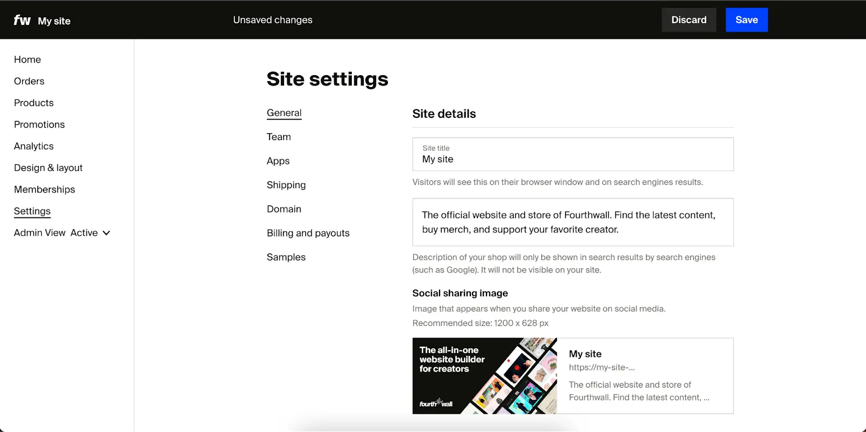This screenshot has height=432, width=866.
Task: Open Billing and payouts settings
Action: (x=307, y=233)
